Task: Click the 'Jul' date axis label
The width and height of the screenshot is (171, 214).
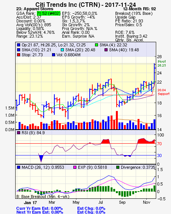Action: 100,202
